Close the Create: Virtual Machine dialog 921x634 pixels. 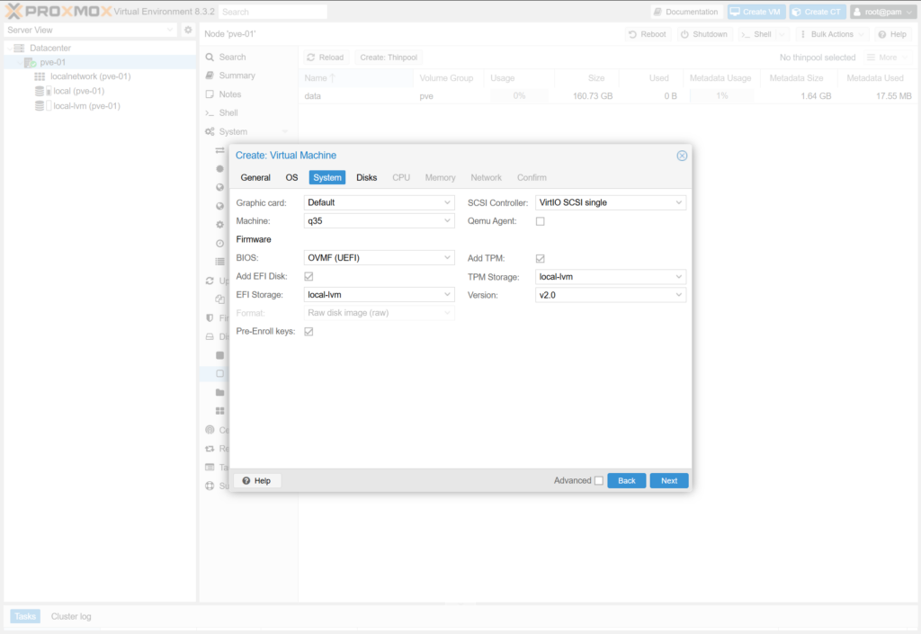point(682,156)
